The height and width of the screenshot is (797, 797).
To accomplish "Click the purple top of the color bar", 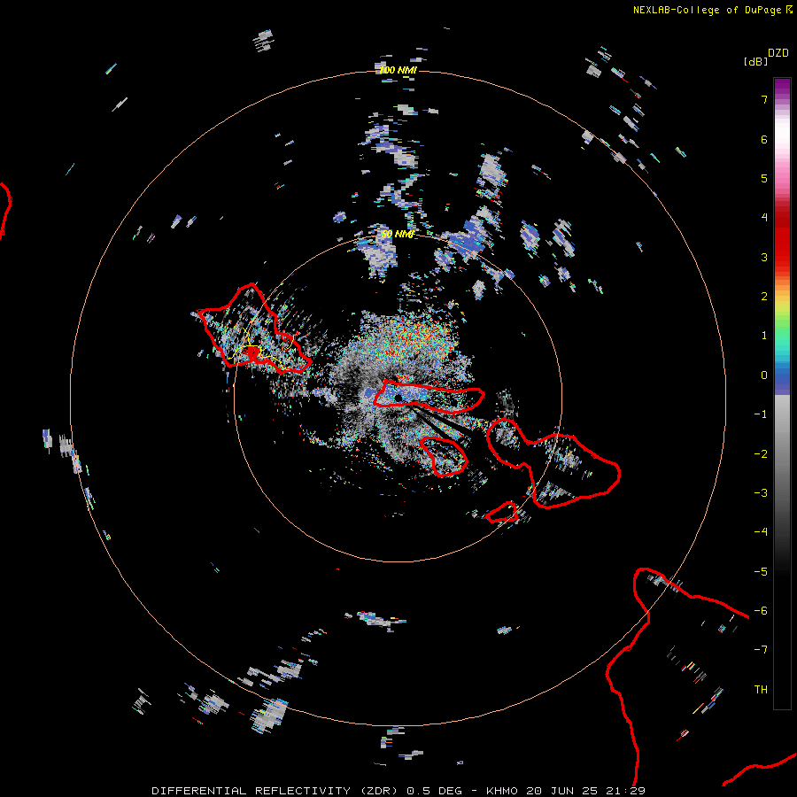I will pyautogui.click(x=782, y=87).
